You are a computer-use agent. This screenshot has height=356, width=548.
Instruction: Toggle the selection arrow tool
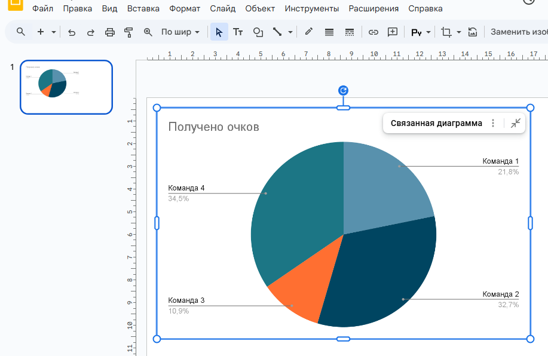(220, 32)
